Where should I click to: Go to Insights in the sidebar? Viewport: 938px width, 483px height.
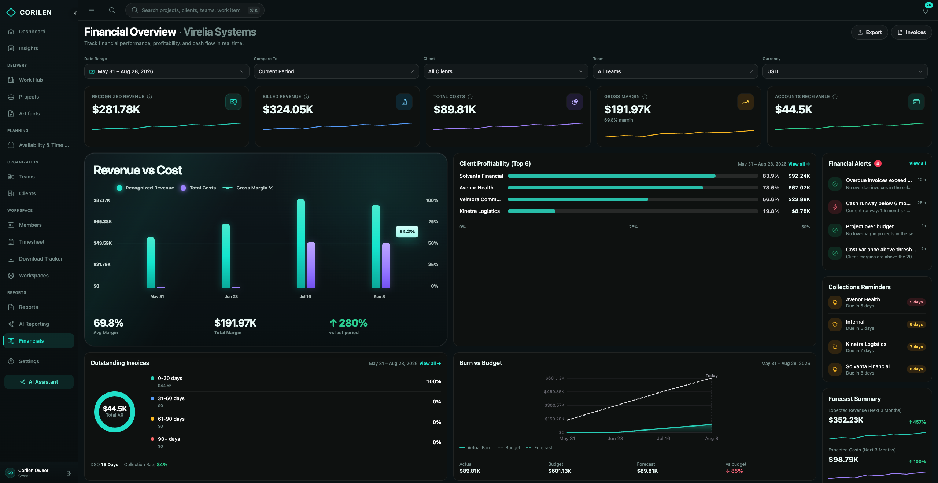pos(39,48)
